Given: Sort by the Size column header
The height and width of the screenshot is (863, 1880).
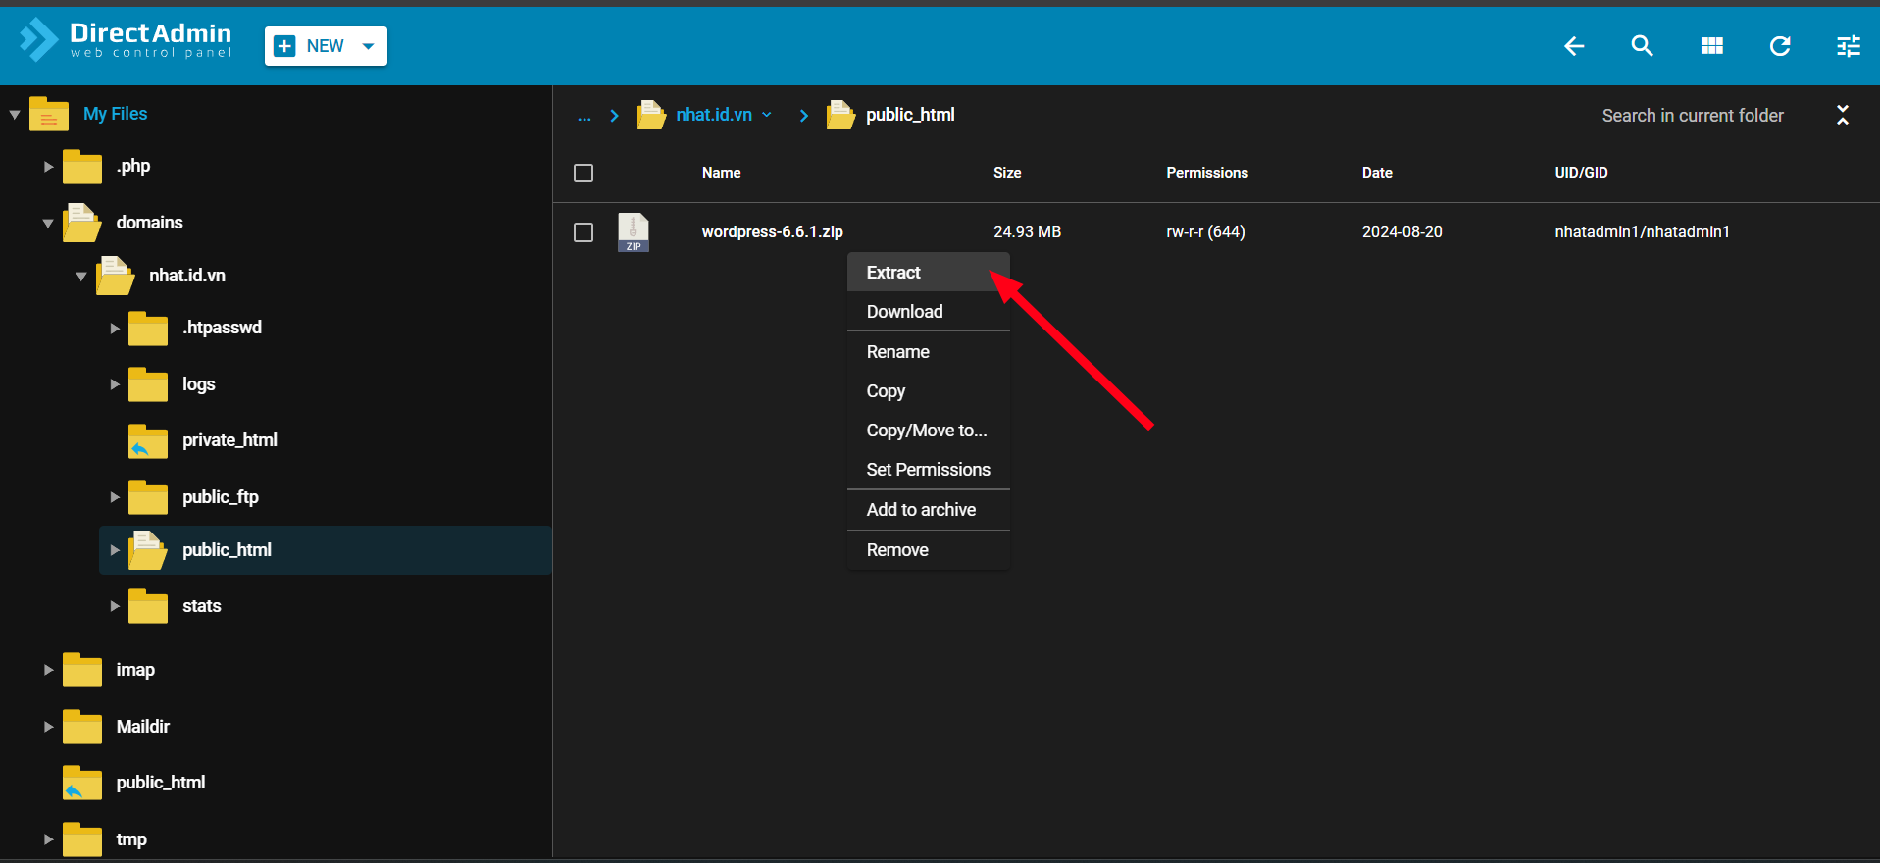Looking at the screenshot, I should [1007, 173].
